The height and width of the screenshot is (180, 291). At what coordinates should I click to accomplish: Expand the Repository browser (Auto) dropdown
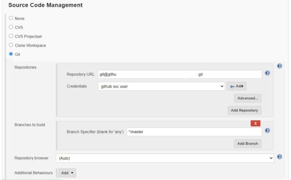click(165, 158)
